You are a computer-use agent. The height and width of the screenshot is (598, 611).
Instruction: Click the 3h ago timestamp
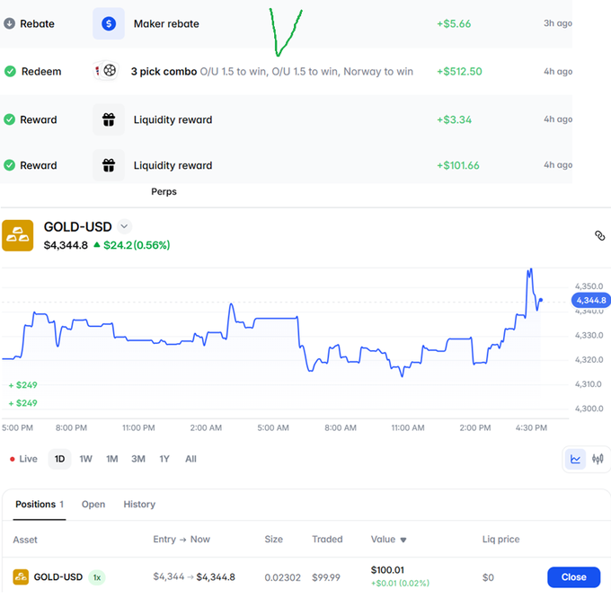pos(558,23)
